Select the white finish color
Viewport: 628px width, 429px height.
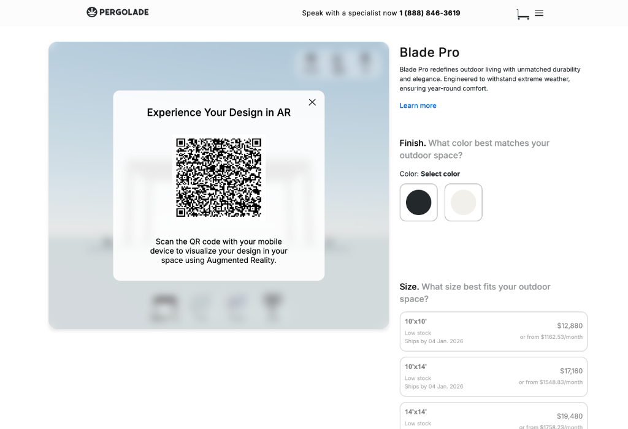coord(464,202)
